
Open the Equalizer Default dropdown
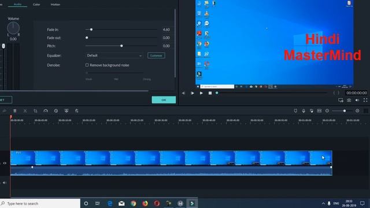click(114, 55)
